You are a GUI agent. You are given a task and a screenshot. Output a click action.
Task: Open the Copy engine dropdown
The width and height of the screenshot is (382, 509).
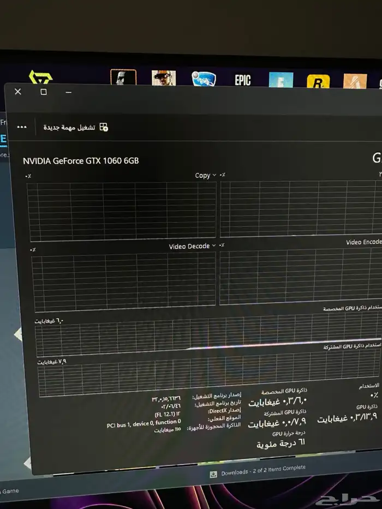[x=205, y=175]
